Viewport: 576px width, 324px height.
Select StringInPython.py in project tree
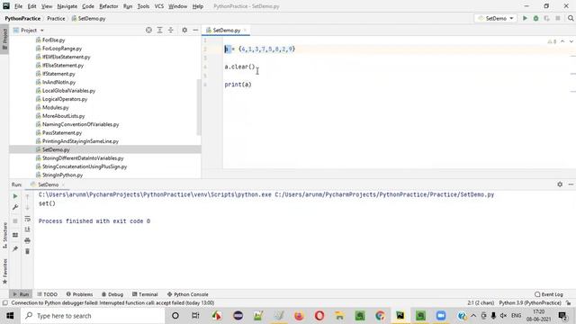pyautogui.click(x=62, y=175)
